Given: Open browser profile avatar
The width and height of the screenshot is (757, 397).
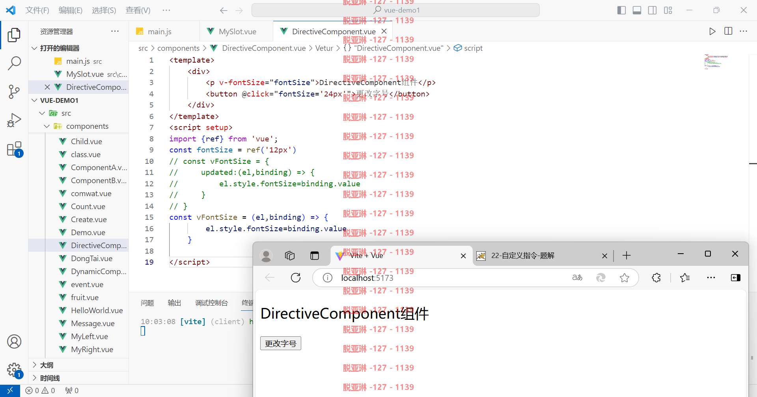Looking at the screenshot, I should (x=266, y=256).
